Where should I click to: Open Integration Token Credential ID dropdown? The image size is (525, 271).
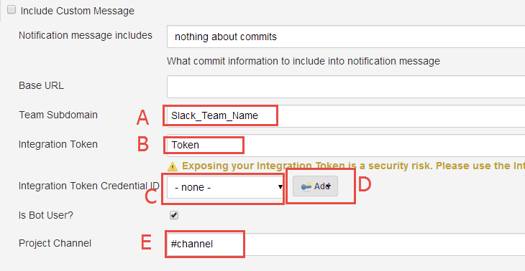click(x=226, y=187)
